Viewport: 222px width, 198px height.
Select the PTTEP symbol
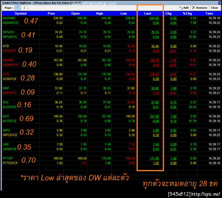(x=8, y=158)
